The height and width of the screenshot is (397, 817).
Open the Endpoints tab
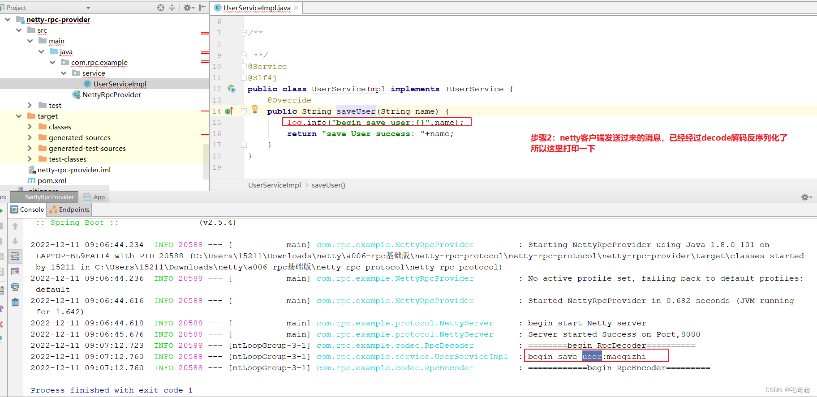pos(69,209)
